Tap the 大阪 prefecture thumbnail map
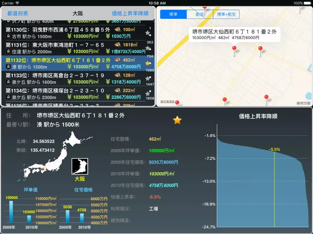This screenshot has height=234, width=313. [80, 166]
